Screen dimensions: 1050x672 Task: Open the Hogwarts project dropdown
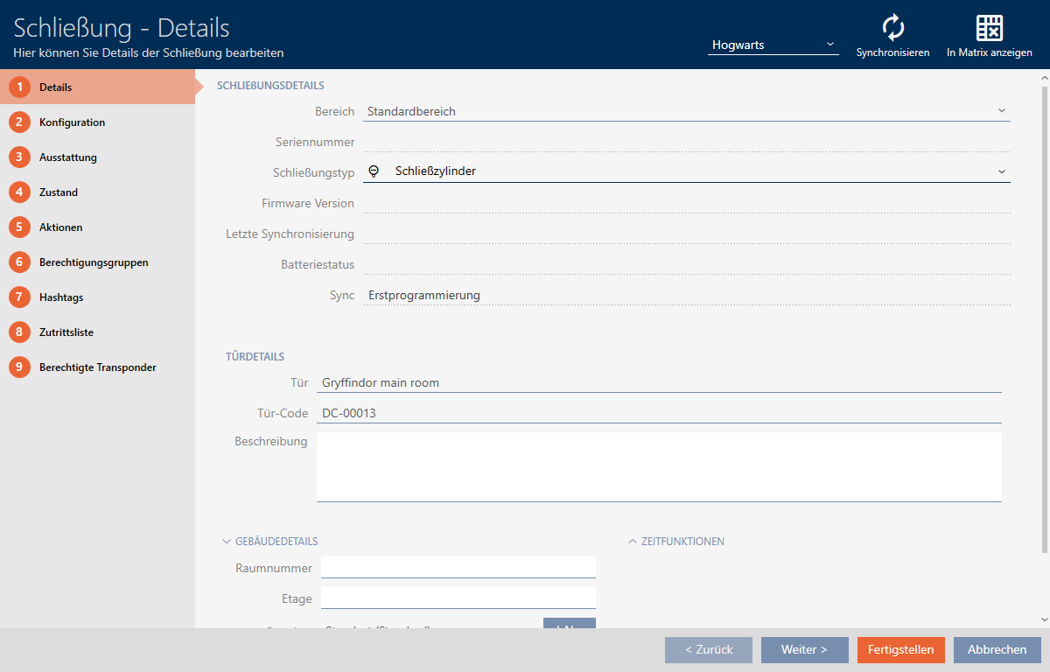pyautogui.click(x=773, y=45)
